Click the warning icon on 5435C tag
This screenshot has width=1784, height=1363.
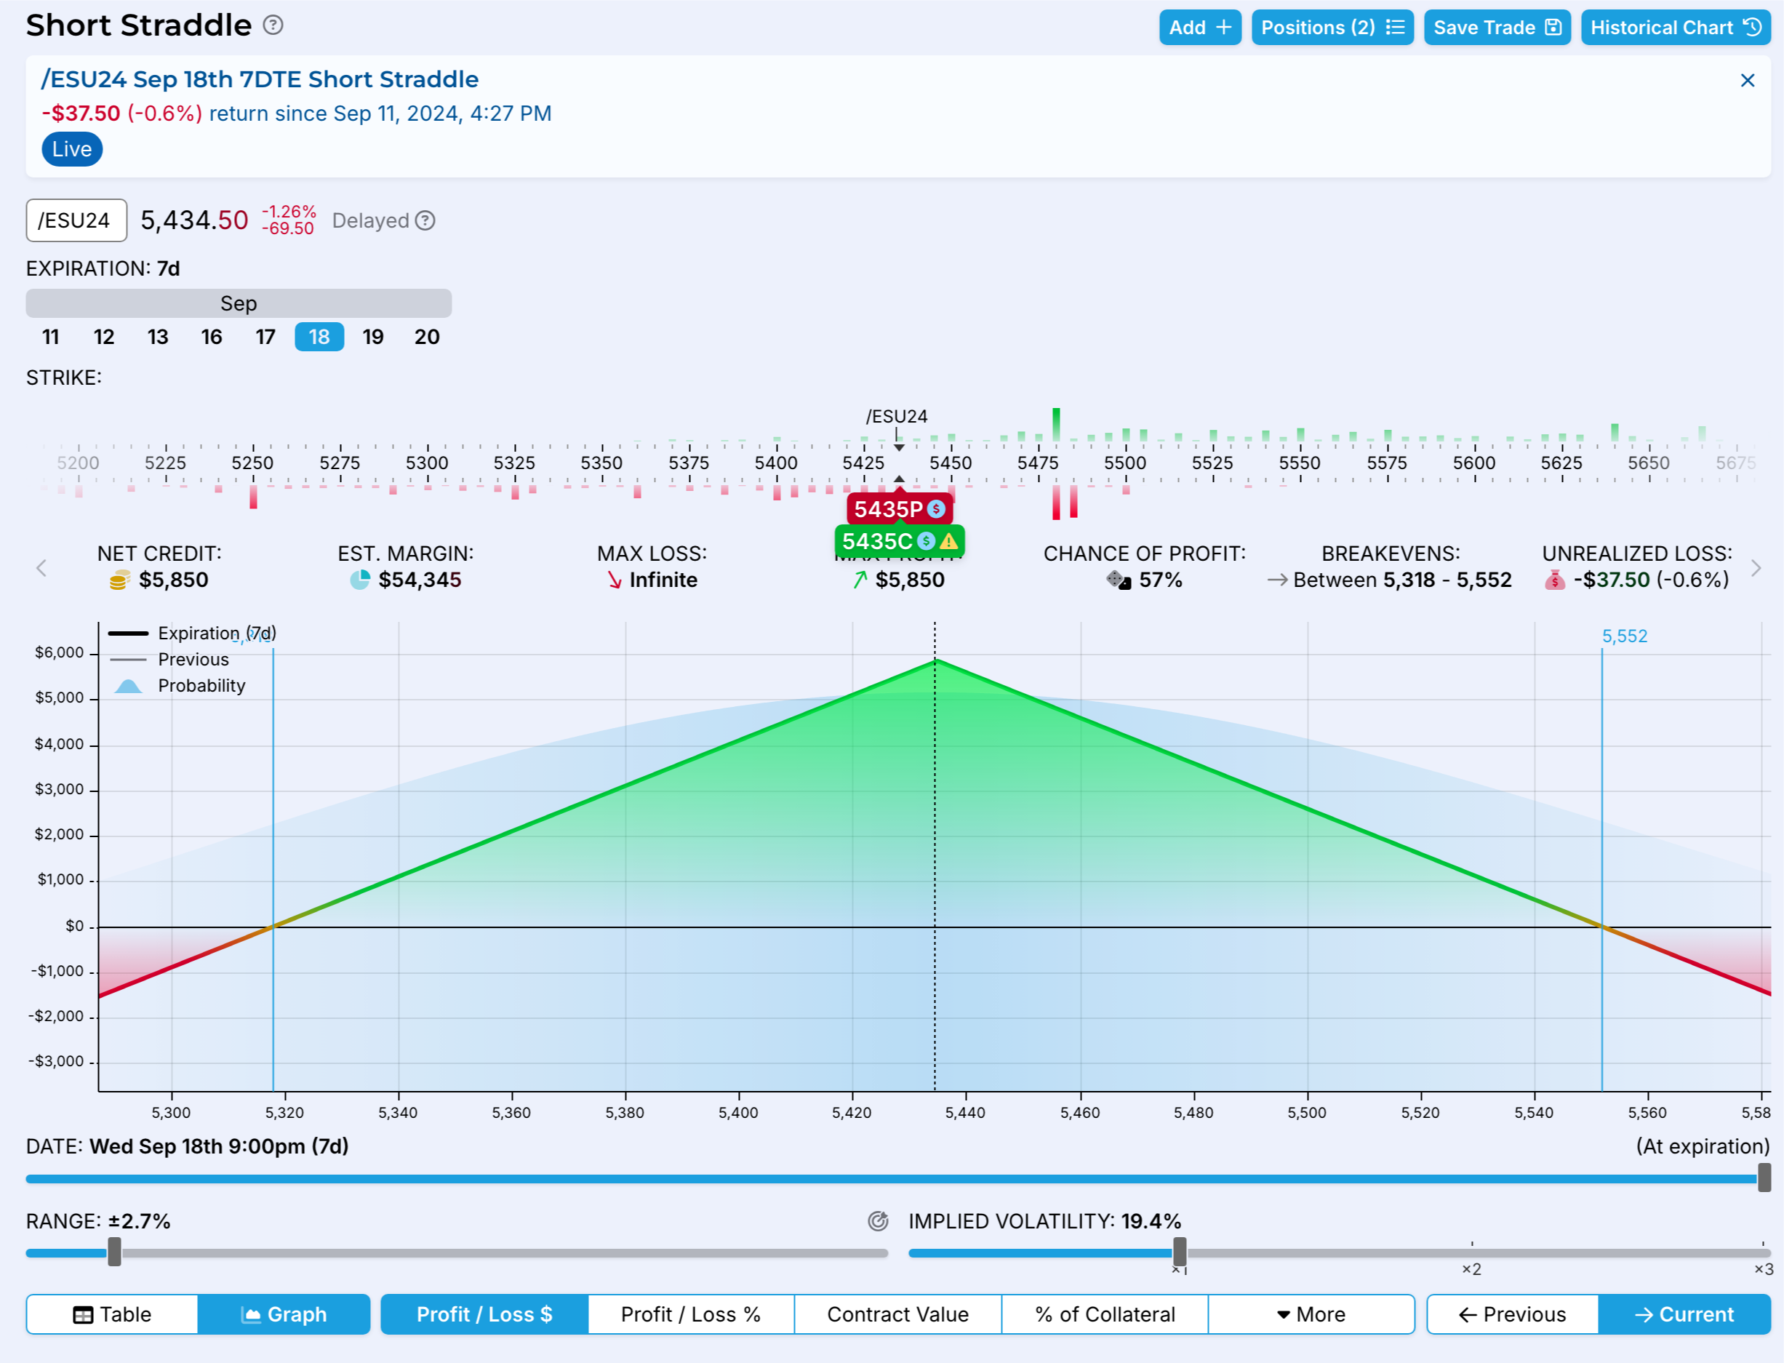tap(948, 541)
